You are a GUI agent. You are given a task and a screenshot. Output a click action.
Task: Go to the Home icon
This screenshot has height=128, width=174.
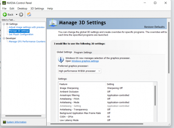point(29,14)
